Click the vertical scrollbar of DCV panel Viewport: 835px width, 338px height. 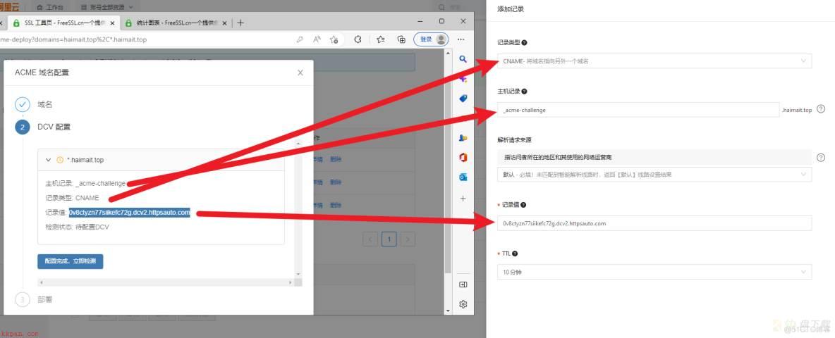coord(298,209)
